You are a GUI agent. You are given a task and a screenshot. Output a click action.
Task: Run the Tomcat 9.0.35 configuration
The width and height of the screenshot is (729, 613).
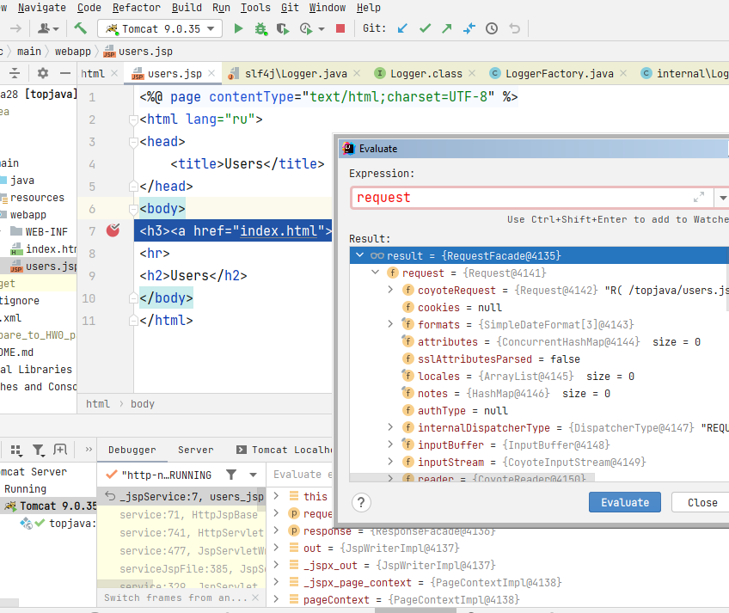[238, 29]
